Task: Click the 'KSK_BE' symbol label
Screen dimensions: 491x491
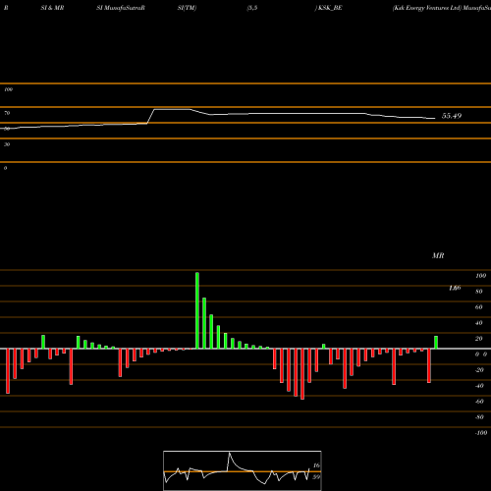Action: 330,8
